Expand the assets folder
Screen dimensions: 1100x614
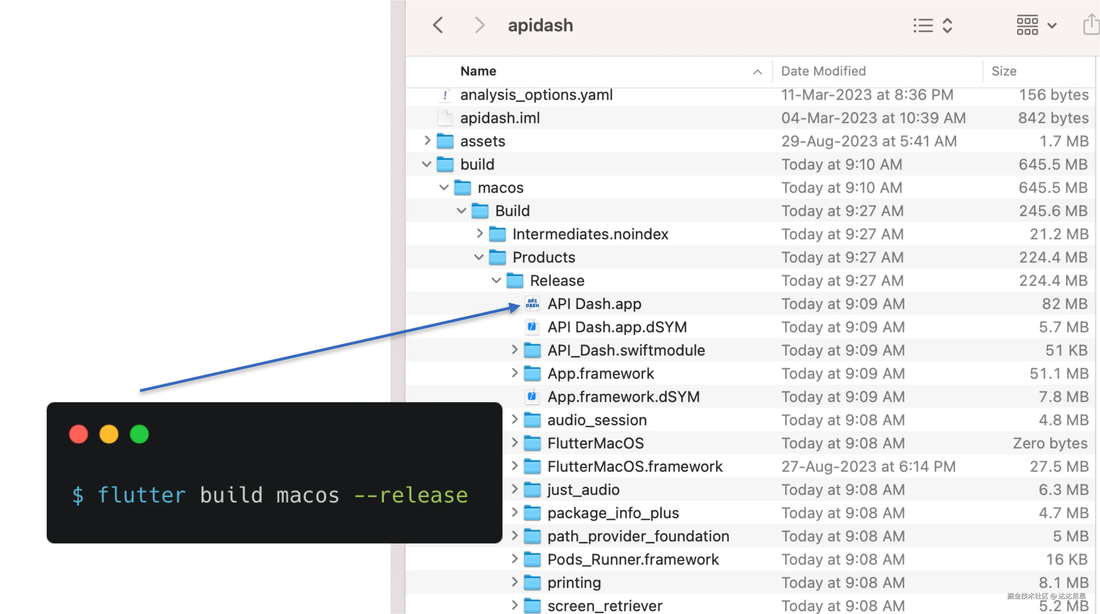click(x=427, y=141)
